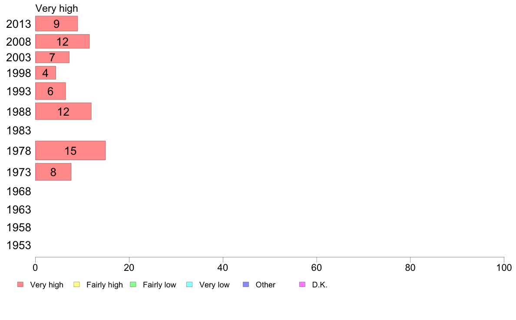Click the 1983 year axis label

click(19, 130)
